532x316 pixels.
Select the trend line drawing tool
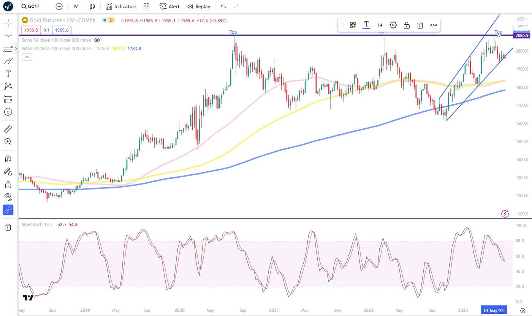(8, 35)
